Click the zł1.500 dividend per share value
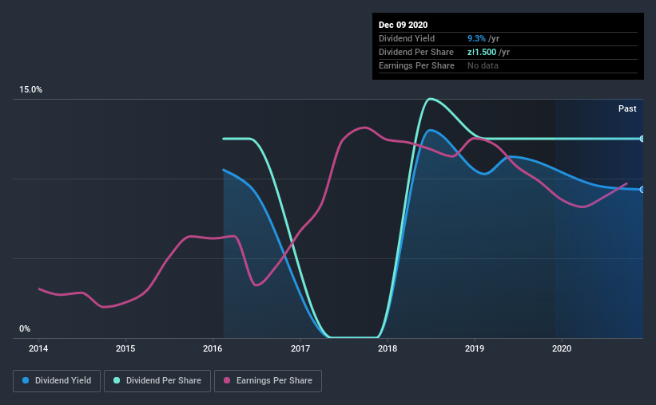Image resolution: width=656 pixels, height=405 pixels. coord(482,52)
